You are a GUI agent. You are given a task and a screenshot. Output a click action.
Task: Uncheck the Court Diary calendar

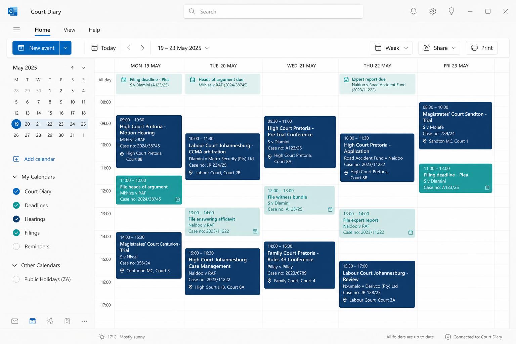point(16,191)
